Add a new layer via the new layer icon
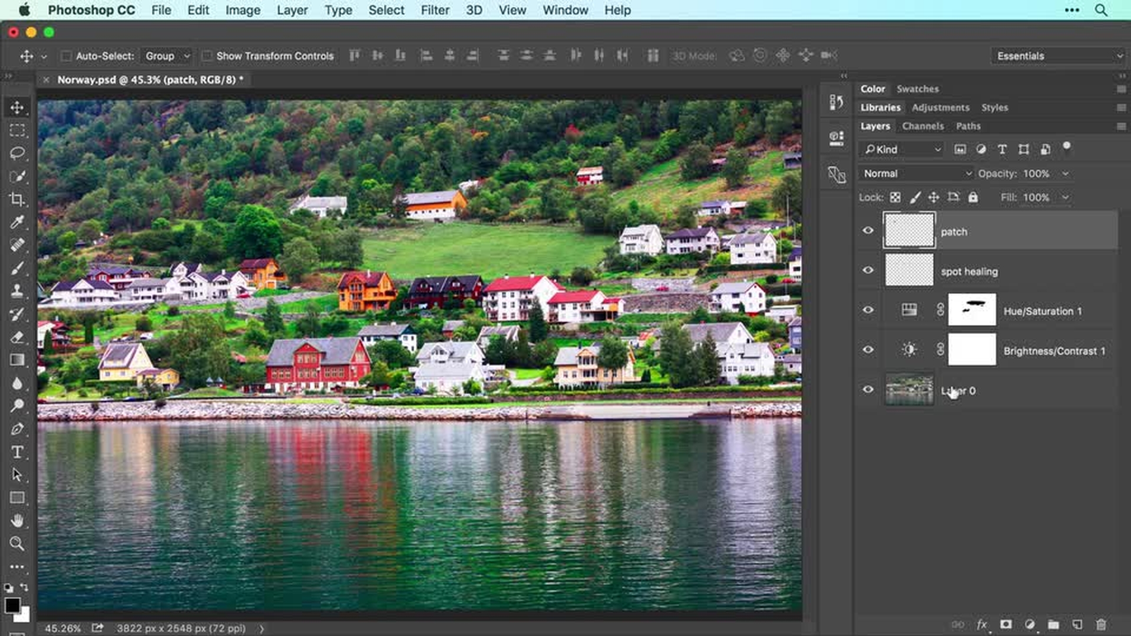1131x636 pixels. [x=1077, y=625]
